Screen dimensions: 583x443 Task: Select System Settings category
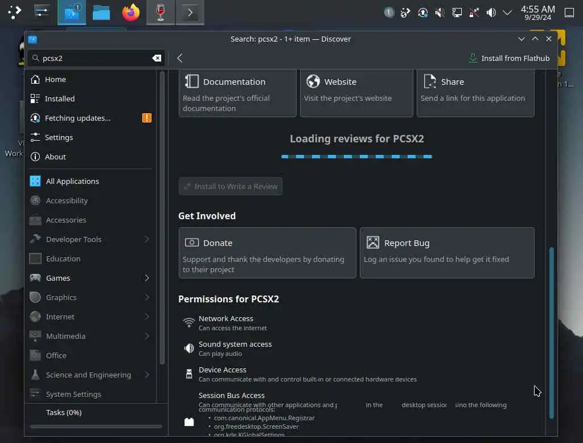click(91, 394)
